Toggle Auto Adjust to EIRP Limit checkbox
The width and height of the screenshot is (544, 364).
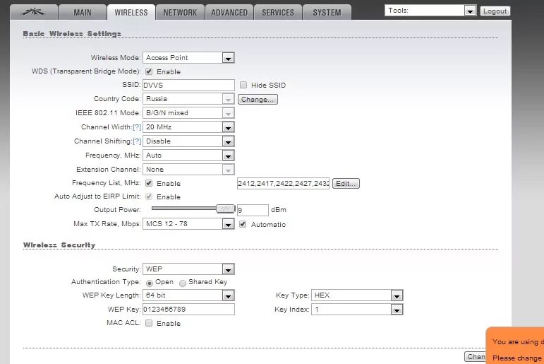click(x=149, y=196)
